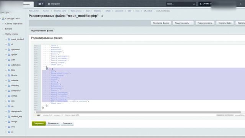Click the pin icon in top-right corner

(241, 4)
